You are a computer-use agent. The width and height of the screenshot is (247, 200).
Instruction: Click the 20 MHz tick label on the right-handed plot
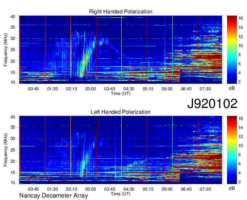(x=13, y=61)
